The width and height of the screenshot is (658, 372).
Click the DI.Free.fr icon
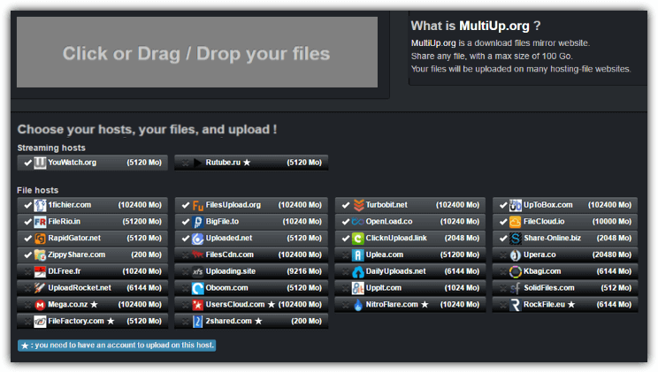click(x=40, y=271)
